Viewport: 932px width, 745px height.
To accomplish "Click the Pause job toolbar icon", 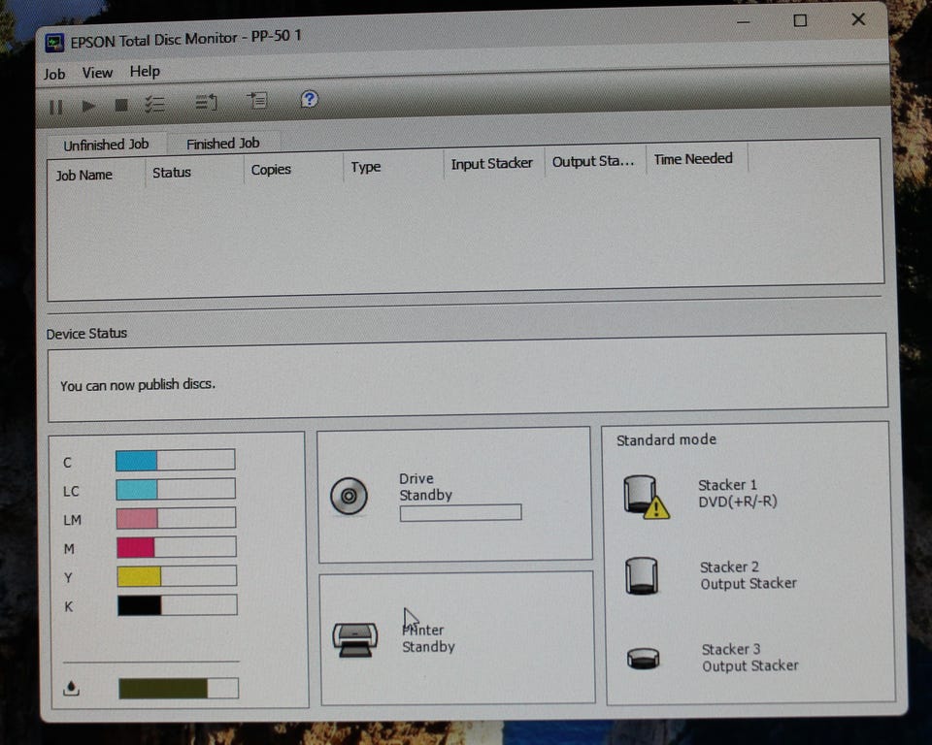I will coord(56,107).
